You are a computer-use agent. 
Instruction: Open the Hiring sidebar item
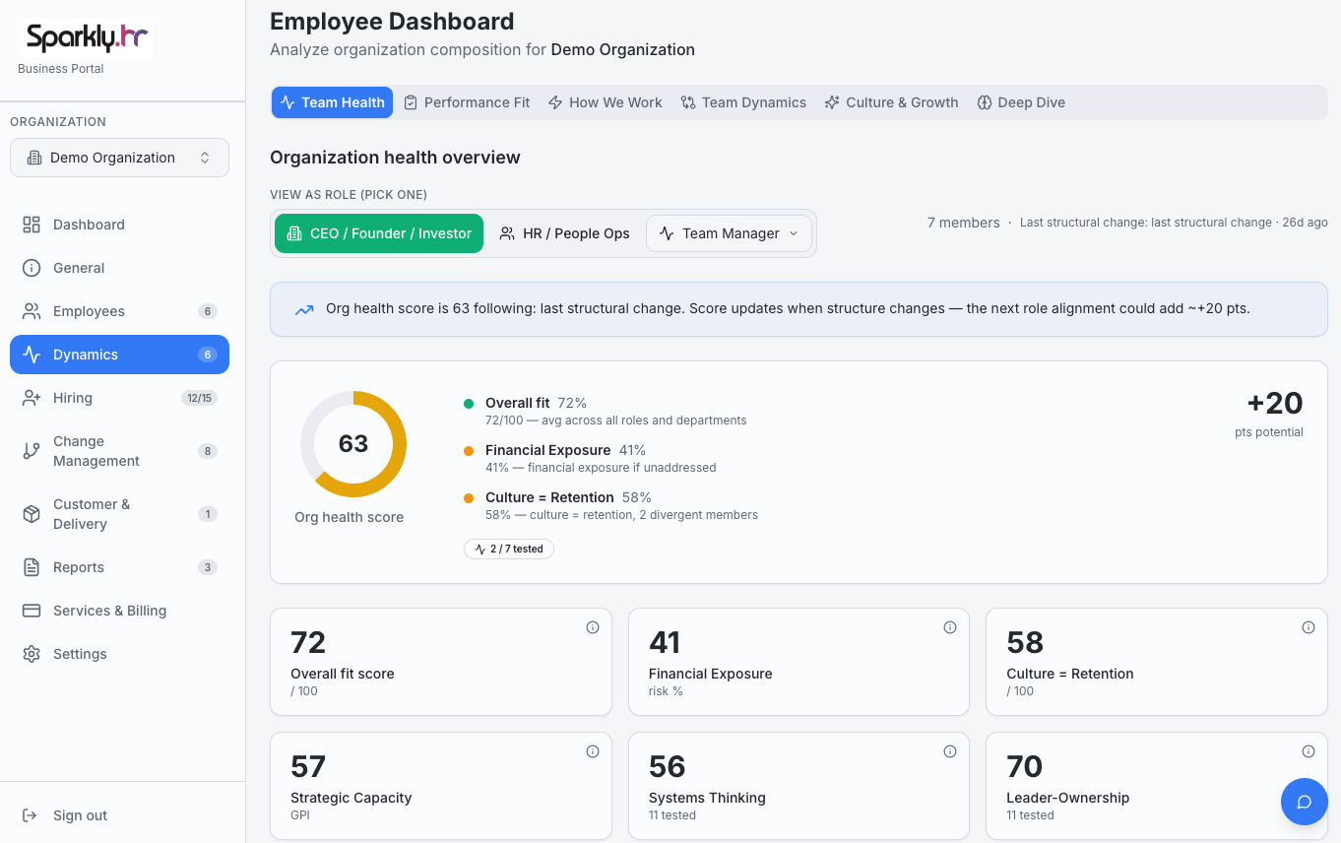coord(119,398)
